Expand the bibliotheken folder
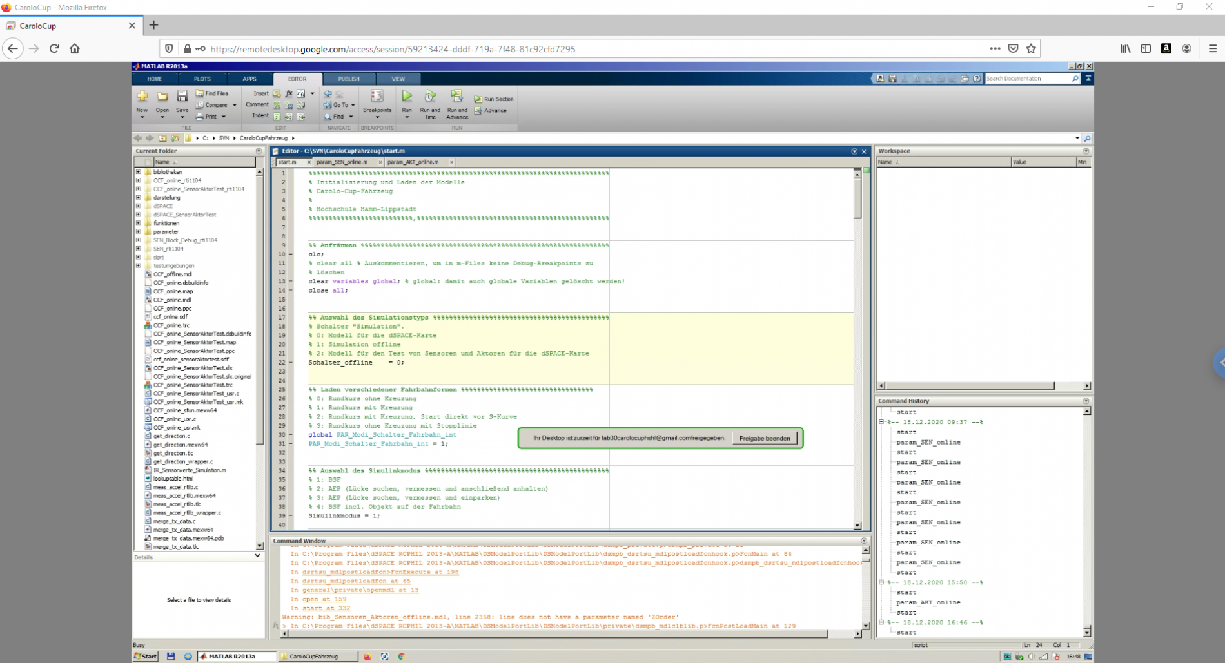This screenshot has height=663, width=1225. (x=138, y=172)
